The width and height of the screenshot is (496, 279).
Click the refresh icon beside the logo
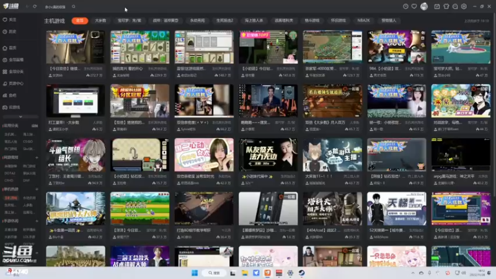[x=35, y=6]
